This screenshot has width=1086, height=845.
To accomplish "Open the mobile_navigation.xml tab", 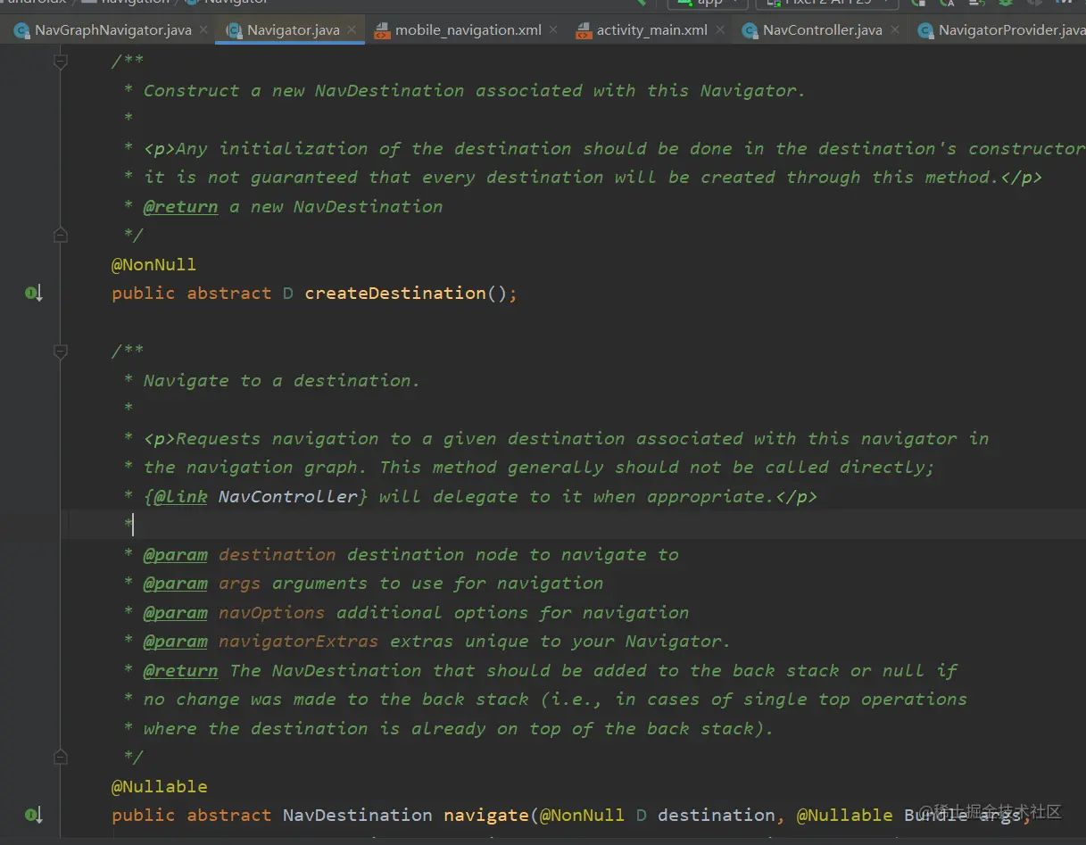I will (x=468, y=30).
